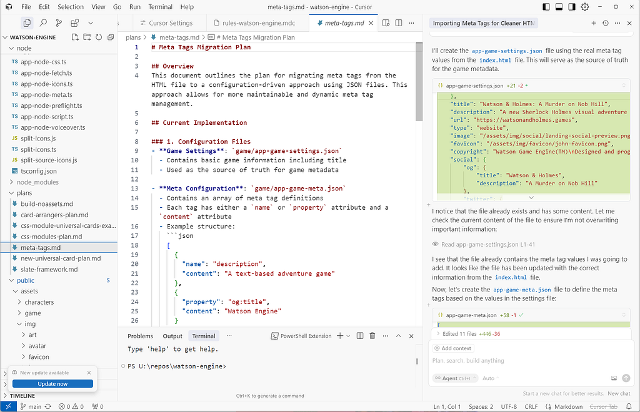The height and width of the screenshot is (412, 640).
Task: Click main branch in status bar
Action: (x=31, y=407)
